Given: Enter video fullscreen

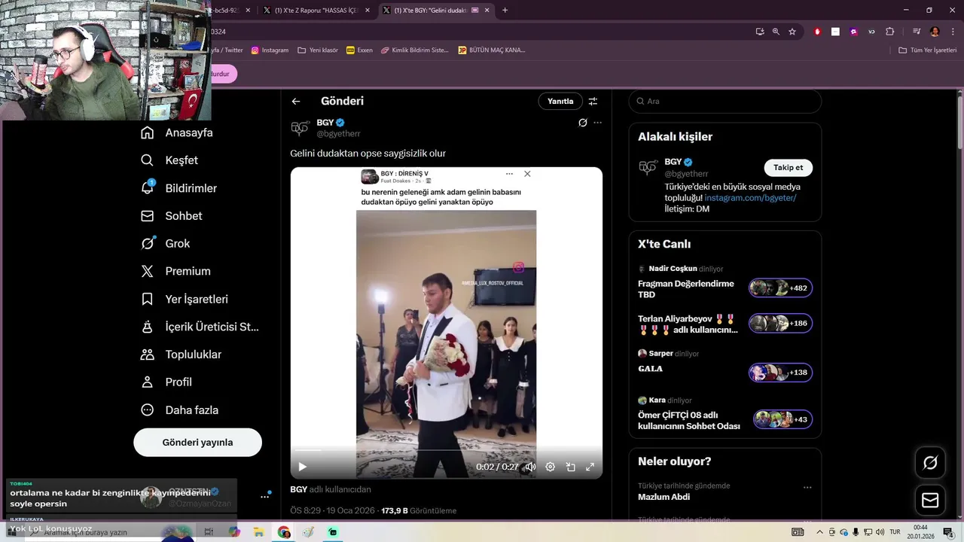Looking at the screenshot, I should coord(590,467).
